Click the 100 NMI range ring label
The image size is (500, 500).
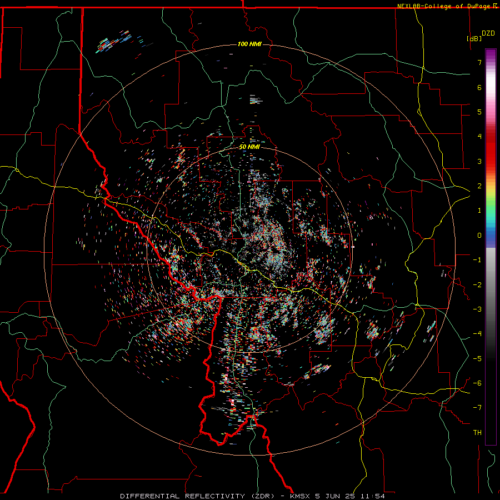pos(249,44)
